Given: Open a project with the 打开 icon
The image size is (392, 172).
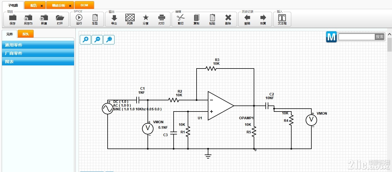Looking at the screenshot, I should point(60,18).
